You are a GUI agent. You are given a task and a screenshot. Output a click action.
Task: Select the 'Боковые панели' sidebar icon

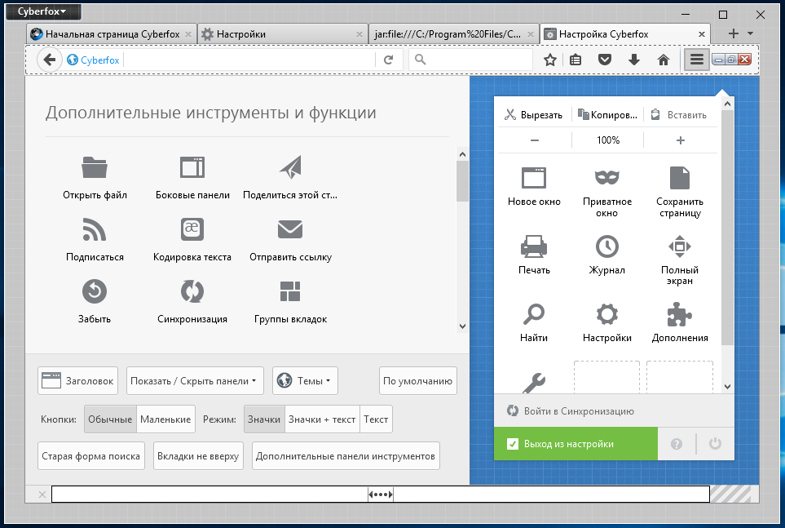tap(192, 167)
